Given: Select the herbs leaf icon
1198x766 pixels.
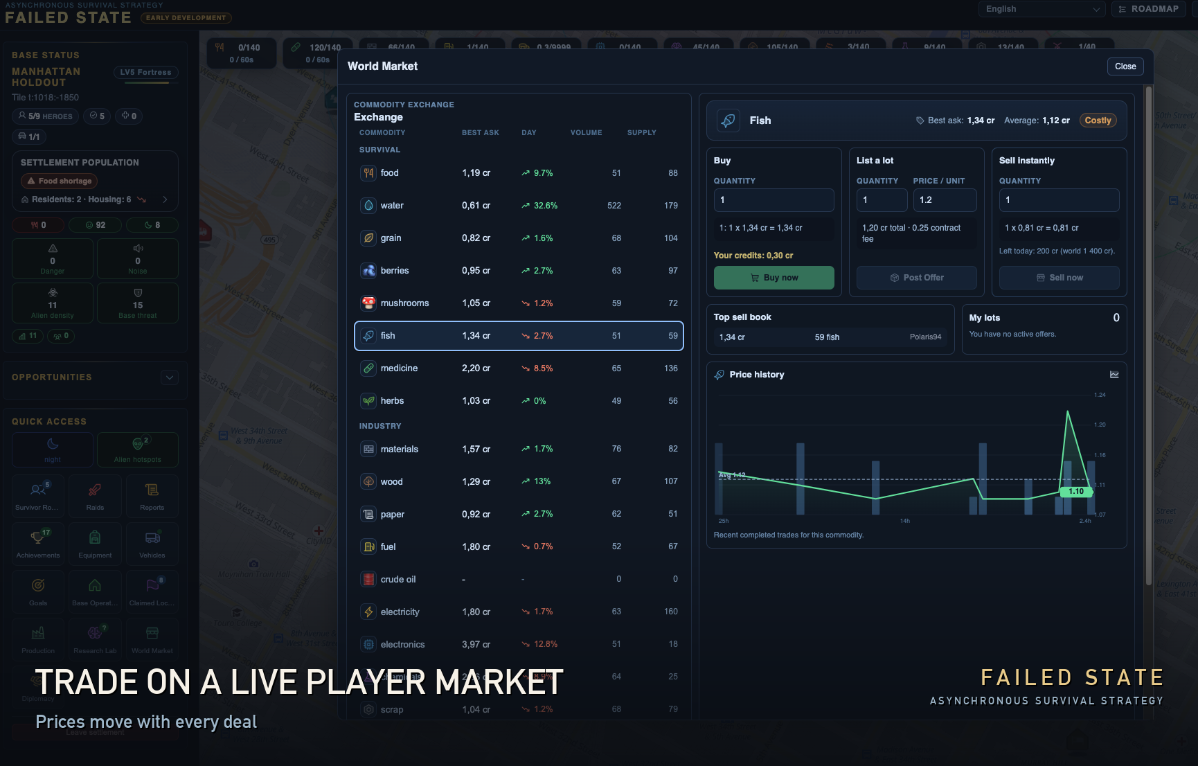Looking at the screenshot, I should pos(368,401).
